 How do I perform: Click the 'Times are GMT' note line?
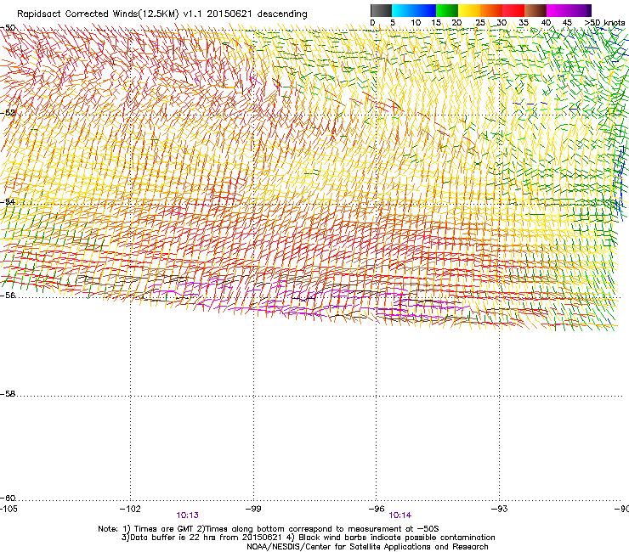coord(269,529)
